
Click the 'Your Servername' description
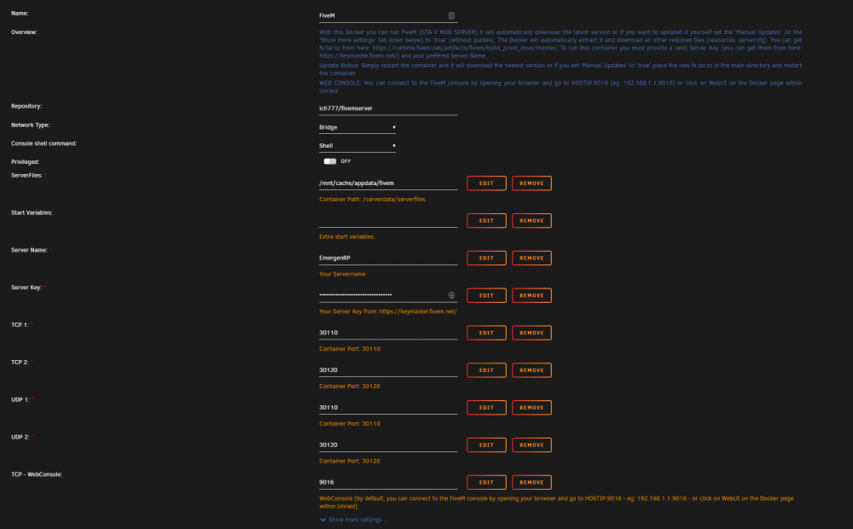click(x=342, y=274)
